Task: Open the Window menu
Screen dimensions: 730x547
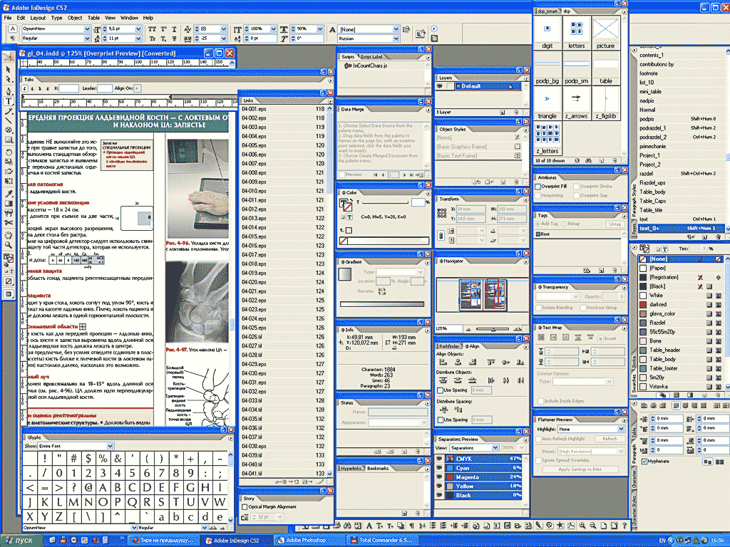Action: click(x=130, y=18)
